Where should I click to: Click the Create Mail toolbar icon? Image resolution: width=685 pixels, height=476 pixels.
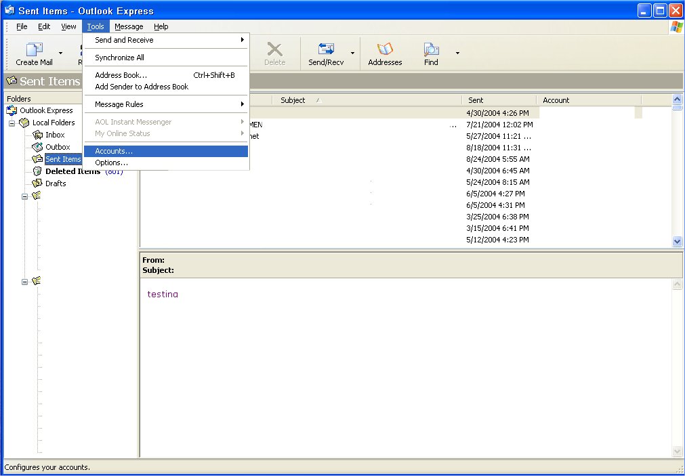click(x=34, y=49)
